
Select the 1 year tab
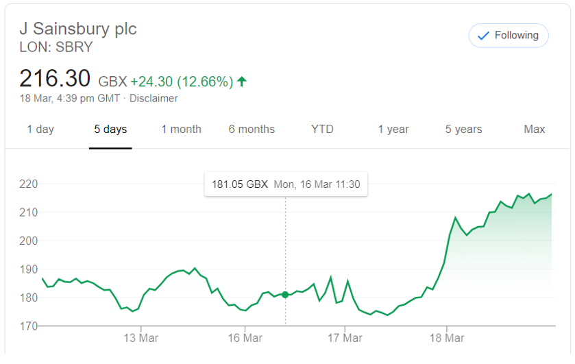(393, 129)
